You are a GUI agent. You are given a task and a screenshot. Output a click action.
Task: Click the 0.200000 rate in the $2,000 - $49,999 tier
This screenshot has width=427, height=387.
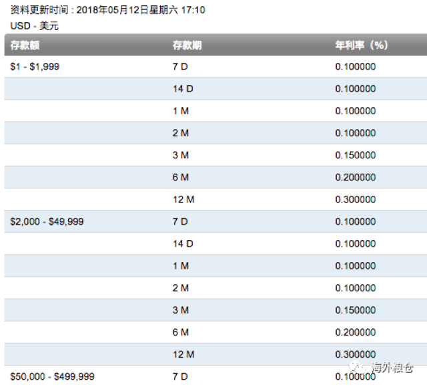356,332
